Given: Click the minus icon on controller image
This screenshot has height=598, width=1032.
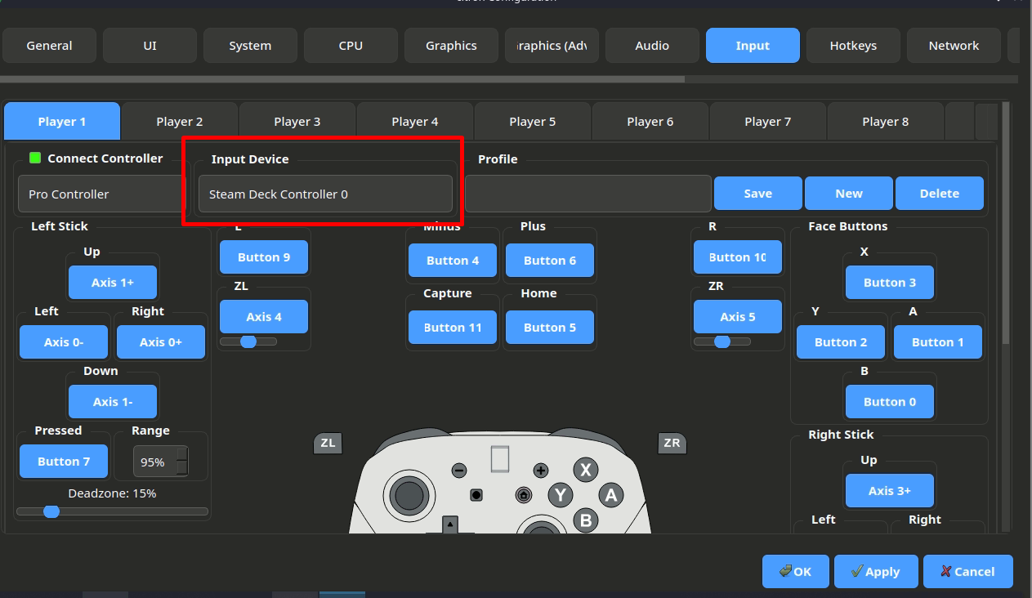Looking at the screenshot, I should 459,471.
